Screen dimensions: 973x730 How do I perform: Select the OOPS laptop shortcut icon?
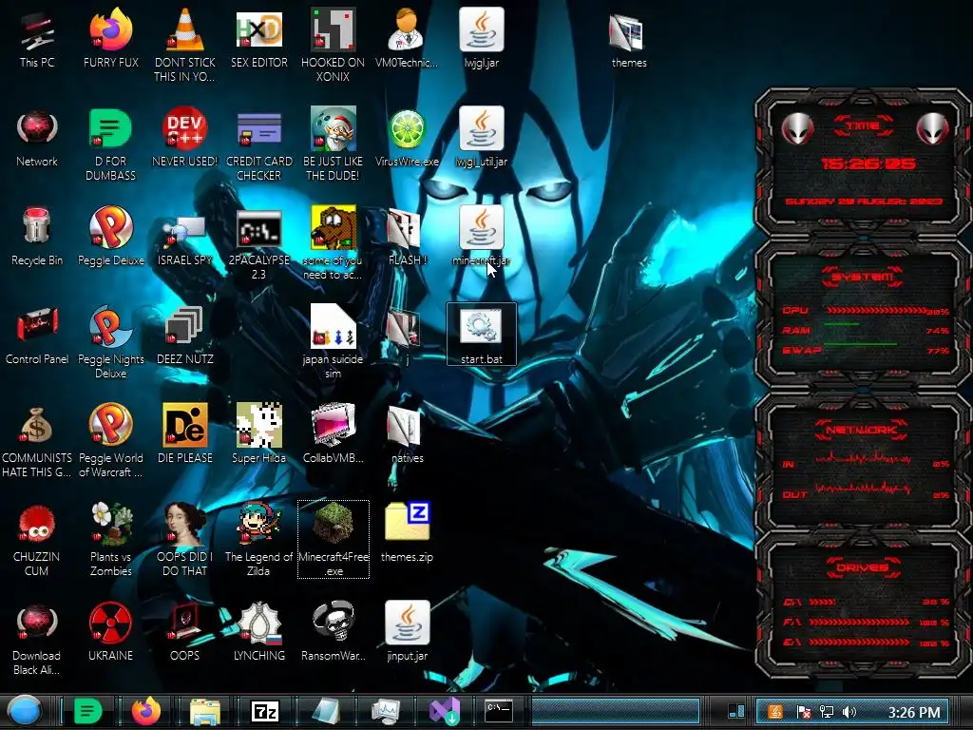[185, 622]
